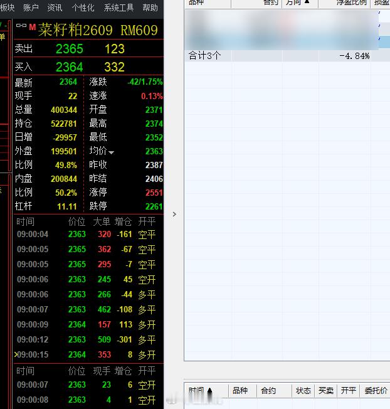Click the 状态 column header

(303, 390)
